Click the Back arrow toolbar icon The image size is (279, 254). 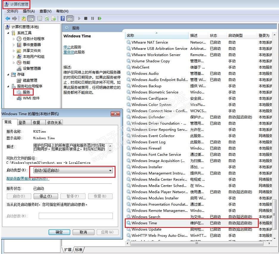(8, 18)
